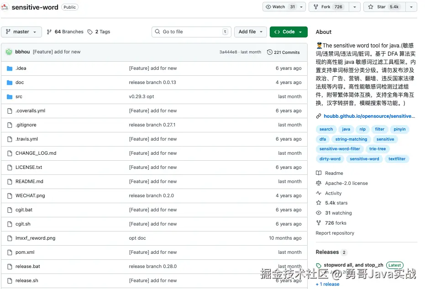Click the commit history clock icon
The image size is (425, 289).
pyautogui.click(x=270, y=52)
